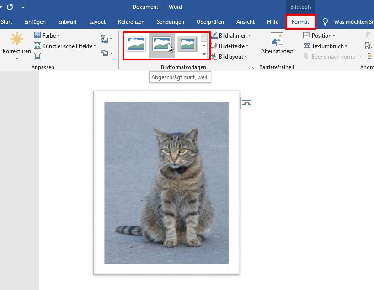Open the Bildeffekte picture effects menu

pos(231,46)
